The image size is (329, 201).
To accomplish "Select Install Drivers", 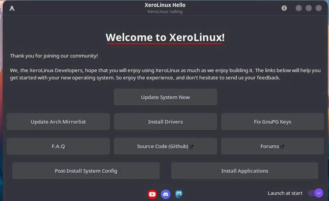I will coord(165,122).
